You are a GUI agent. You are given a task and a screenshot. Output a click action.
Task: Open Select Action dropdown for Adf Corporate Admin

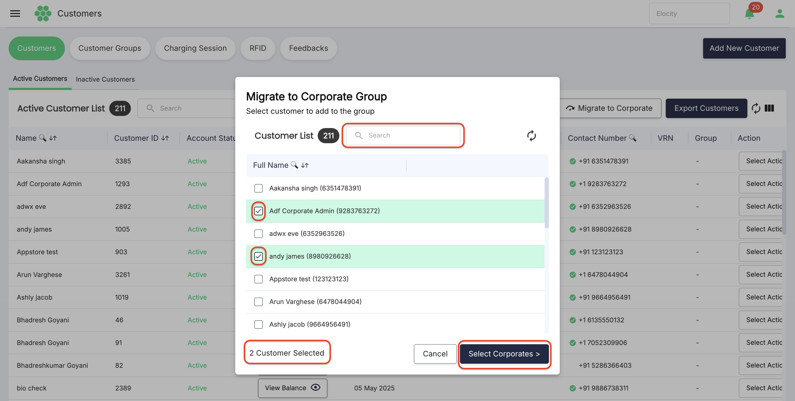(x=760, y=184)
